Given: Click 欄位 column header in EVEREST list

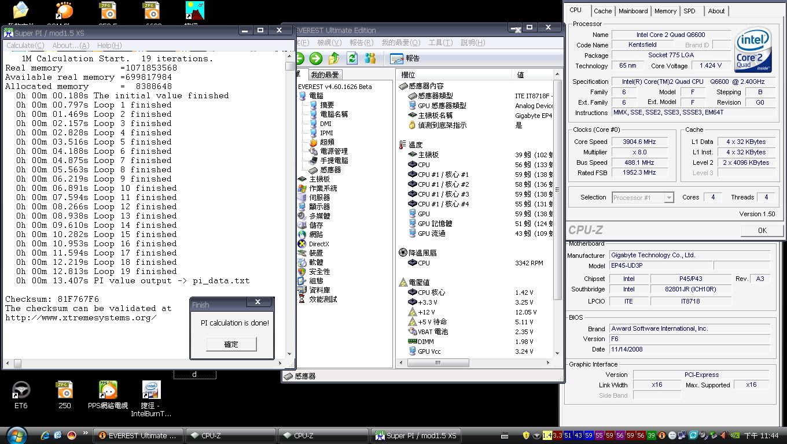Looking at the screenshot, I should click(x=454, y=75).
